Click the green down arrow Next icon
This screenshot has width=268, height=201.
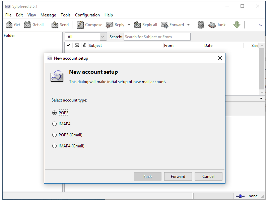(237, 25)
